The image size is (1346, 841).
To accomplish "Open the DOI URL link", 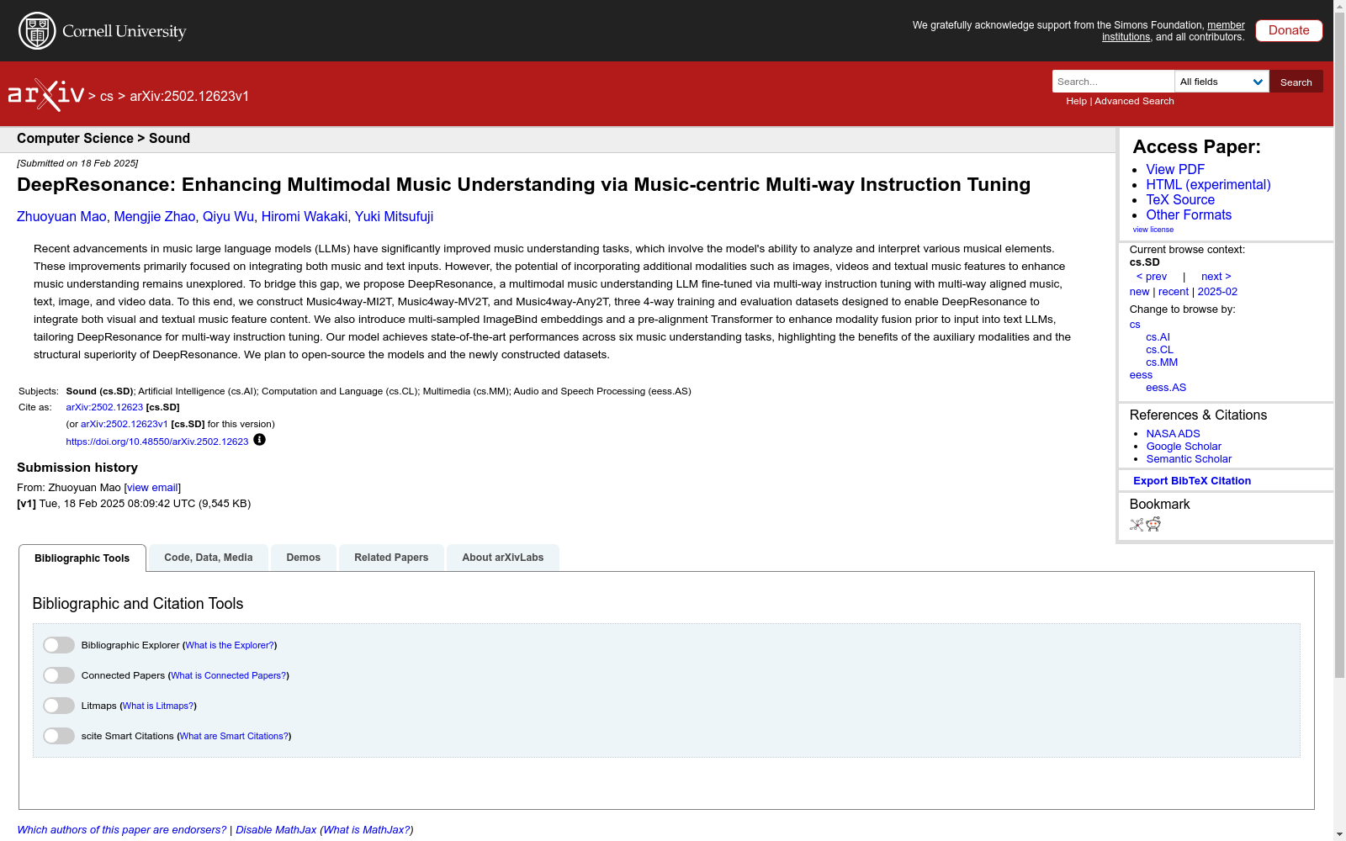I will coord(157,442).
